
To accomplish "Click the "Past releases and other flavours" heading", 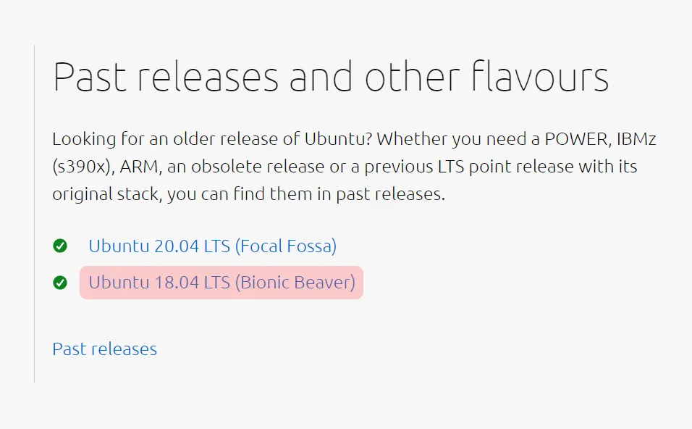I will [331, 77].
